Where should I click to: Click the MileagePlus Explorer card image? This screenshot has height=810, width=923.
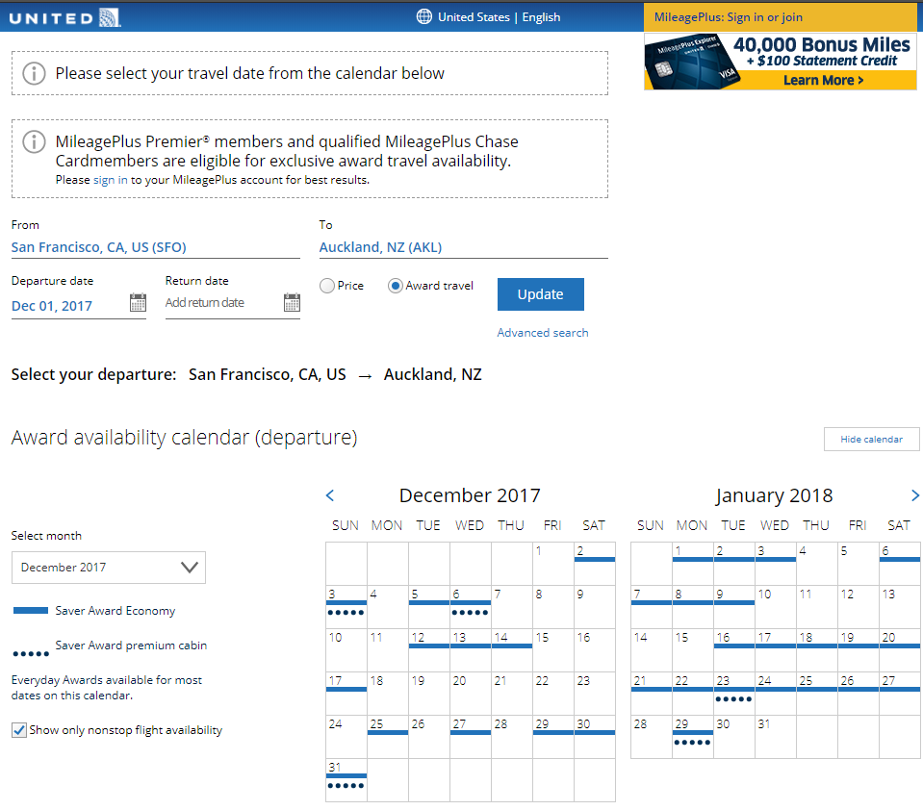coord(691,63)
